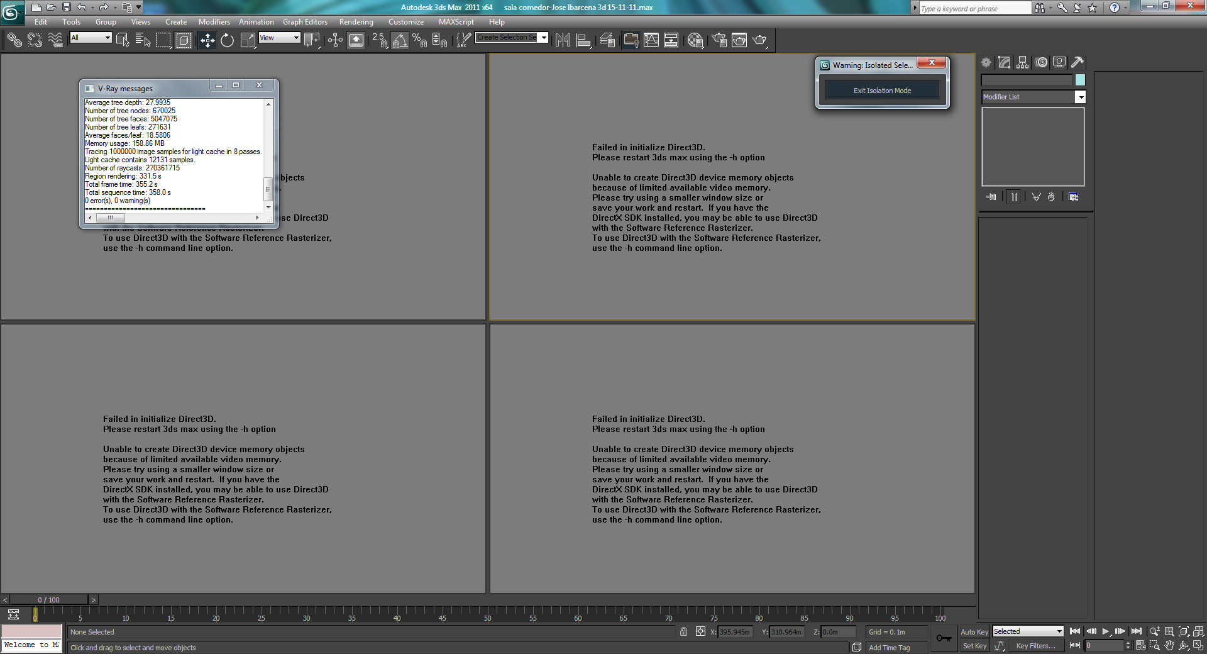This screenshot has height=654, width=1207.
Task: Click the Align tool
Action: coord(583,40)
